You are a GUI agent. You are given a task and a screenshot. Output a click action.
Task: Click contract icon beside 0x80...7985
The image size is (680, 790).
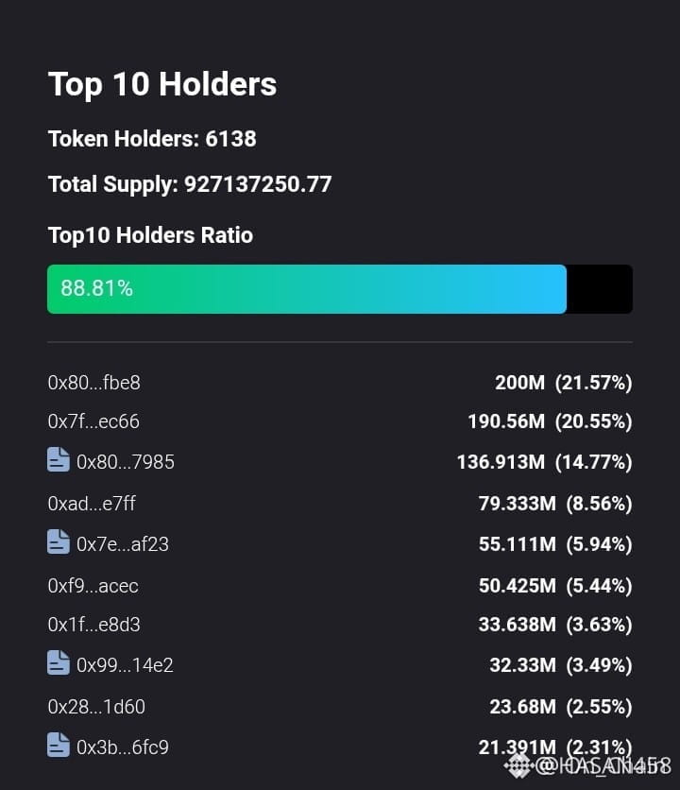(59, 459)
